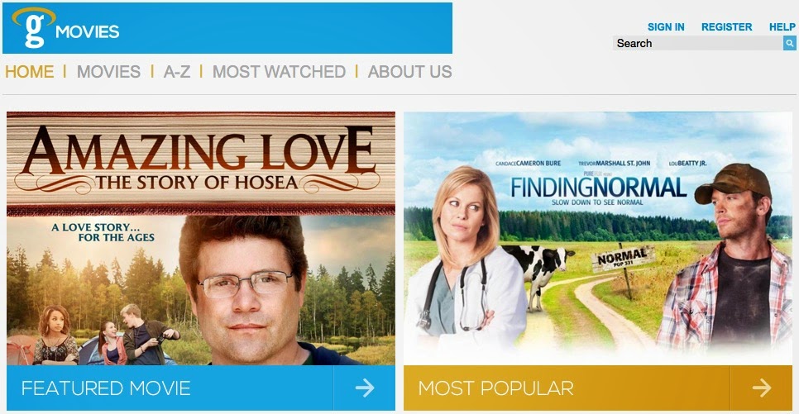Click the Most Popular banner label
Screen dimensions: 799x414
[495, 388]
